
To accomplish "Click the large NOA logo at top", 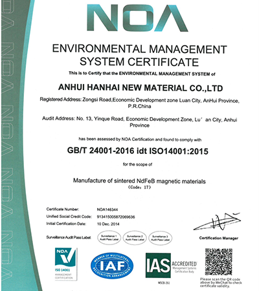I will point(137,17).
